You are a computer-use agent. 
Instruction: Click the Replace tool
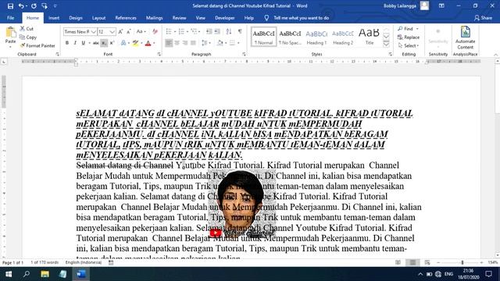(409, 37)
